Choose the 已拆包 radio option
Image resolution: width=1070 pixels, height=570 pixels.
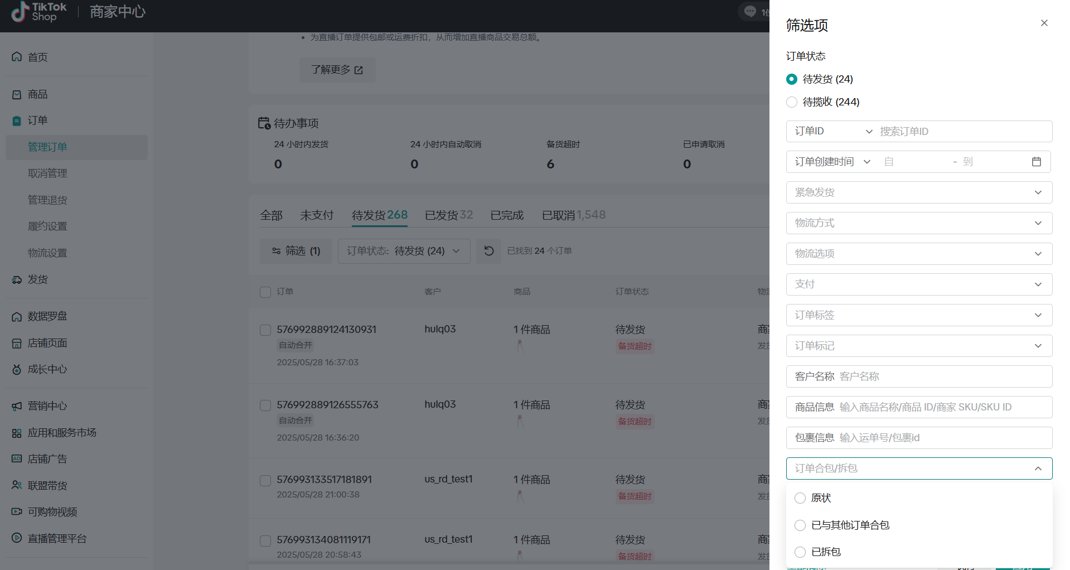pyautogui.click(x=800, y=552)
